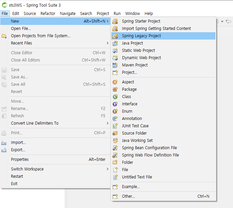Select Import... entry in File menu
Viewport: 233px width, 208px height.
pyautogui.click(x=55, y=143)
